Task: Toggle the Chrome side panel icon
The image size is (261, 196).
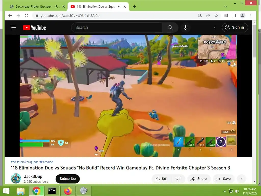Action: (x=234, y=16)
